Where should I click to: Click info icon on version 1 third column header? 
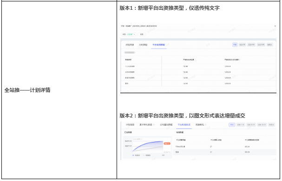pyautogui.click(x=240, y=60)
